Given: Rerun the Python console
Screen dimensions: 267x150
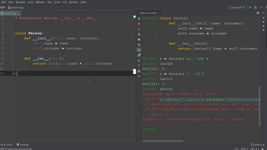Looking at the screenshot, I should coord(139,18).
